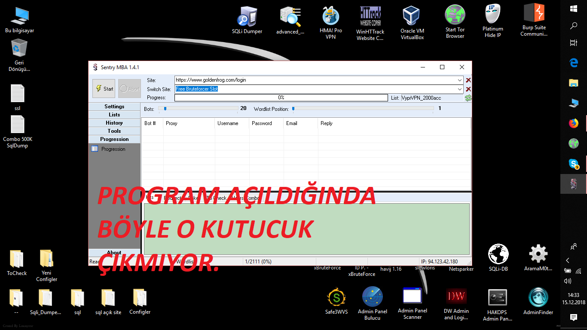The height and width of the screenshot is (330, 587).
Task: Click the 0% progress bar
Action: (x=281, y=98)
